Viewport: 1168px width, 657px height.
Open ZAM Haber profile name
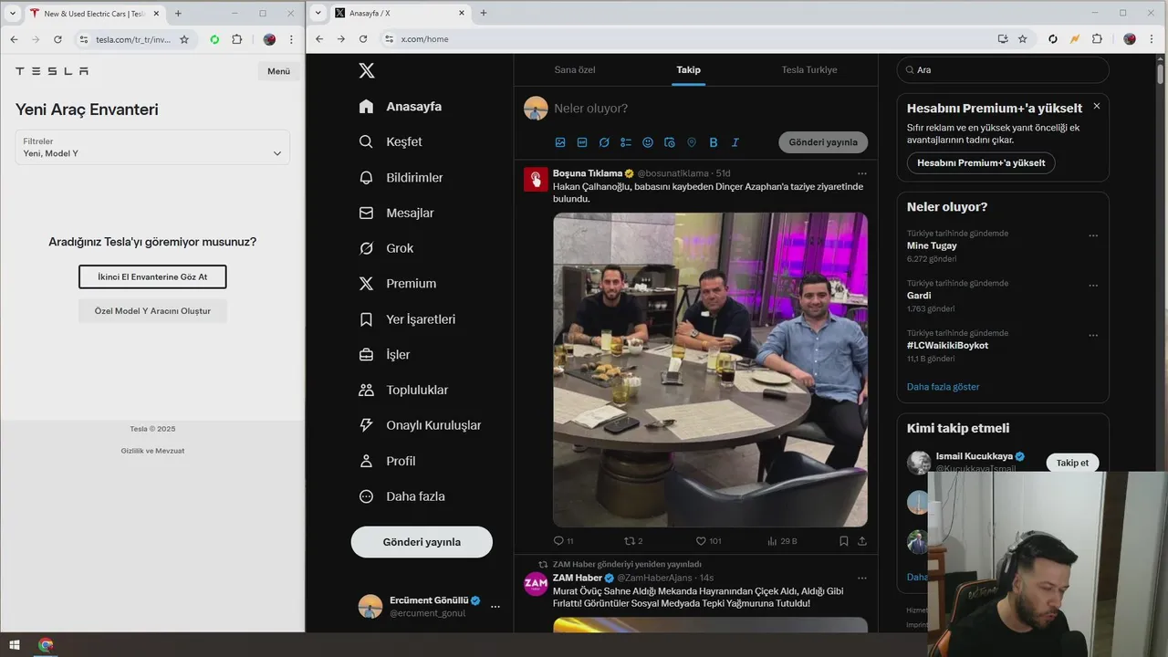point(578,578)
